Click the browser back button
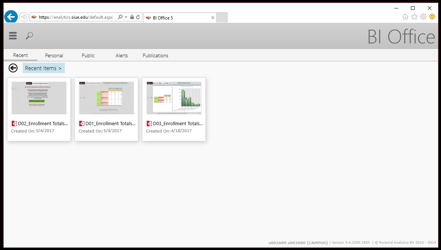441x250 pixels. (11, 17)
